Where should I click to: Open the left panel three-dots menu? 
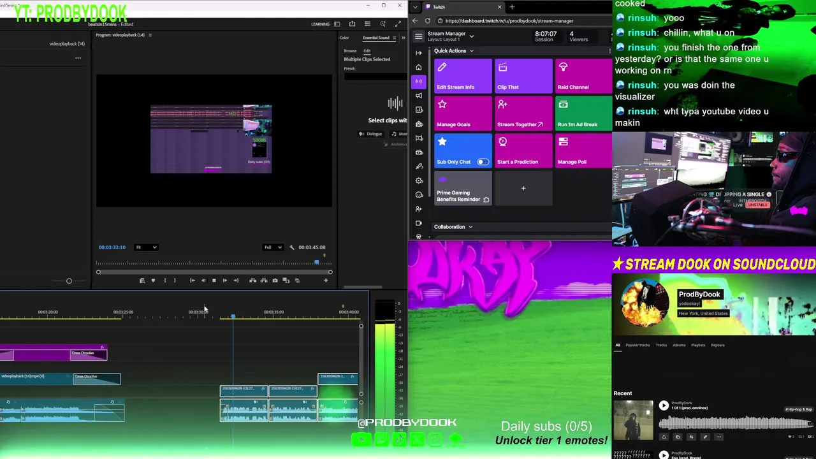pyautogui.click(x=78, y=58)
